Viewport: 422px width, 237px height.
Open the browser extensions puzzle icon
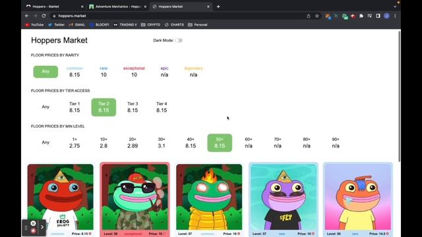coord(361,16)
